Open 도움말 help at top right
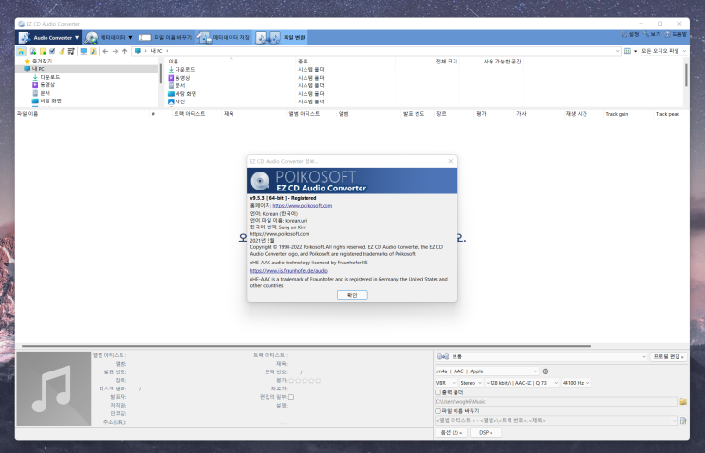Viewport: 705px width, 453px height. click(x=676, y=34)
